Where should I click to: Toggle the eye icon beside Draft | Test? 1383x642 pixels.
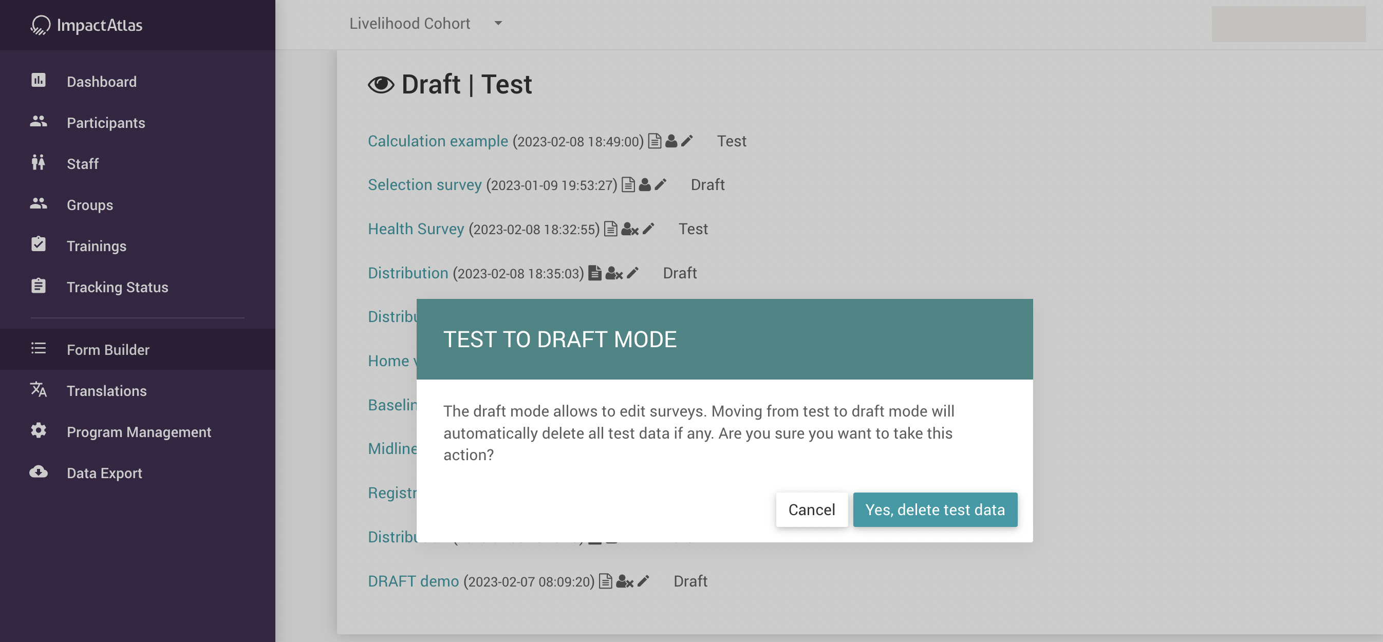point(381,84)
